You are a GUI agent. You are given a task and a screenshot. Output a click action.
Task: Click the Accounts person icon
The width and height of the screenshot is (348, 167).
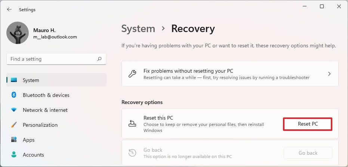tap(14, 154)
